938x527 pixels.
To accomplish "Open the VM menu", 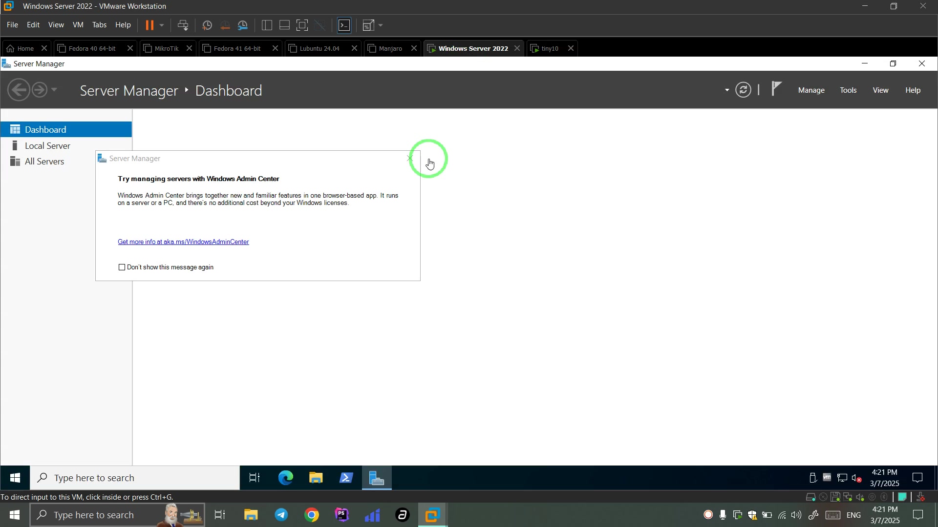I will 78,25.
